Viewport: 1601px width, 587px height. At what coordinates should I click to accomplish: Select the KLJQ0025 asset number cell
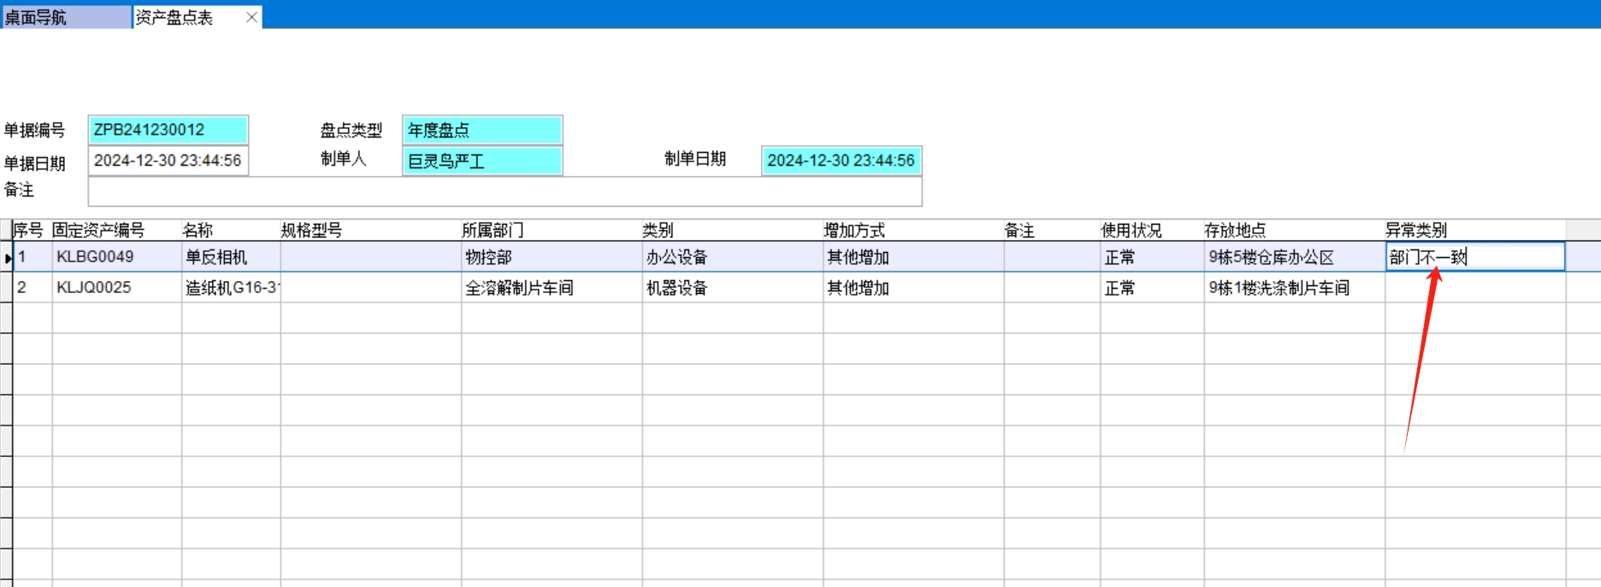[116, 288]
